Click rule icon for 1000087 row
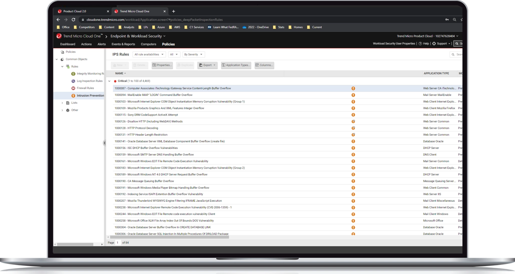 point(353,88)
